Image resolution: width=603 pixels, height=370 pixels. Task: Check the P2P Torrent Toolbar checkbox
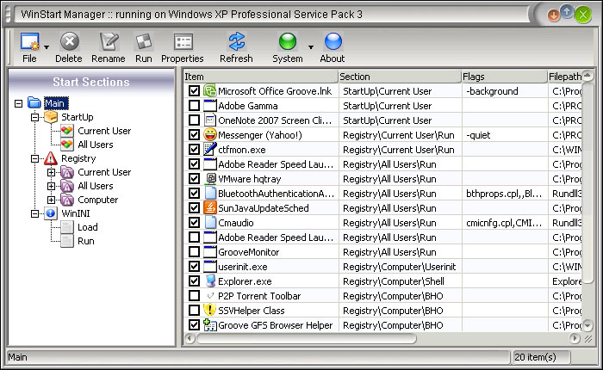click(194, 295)
